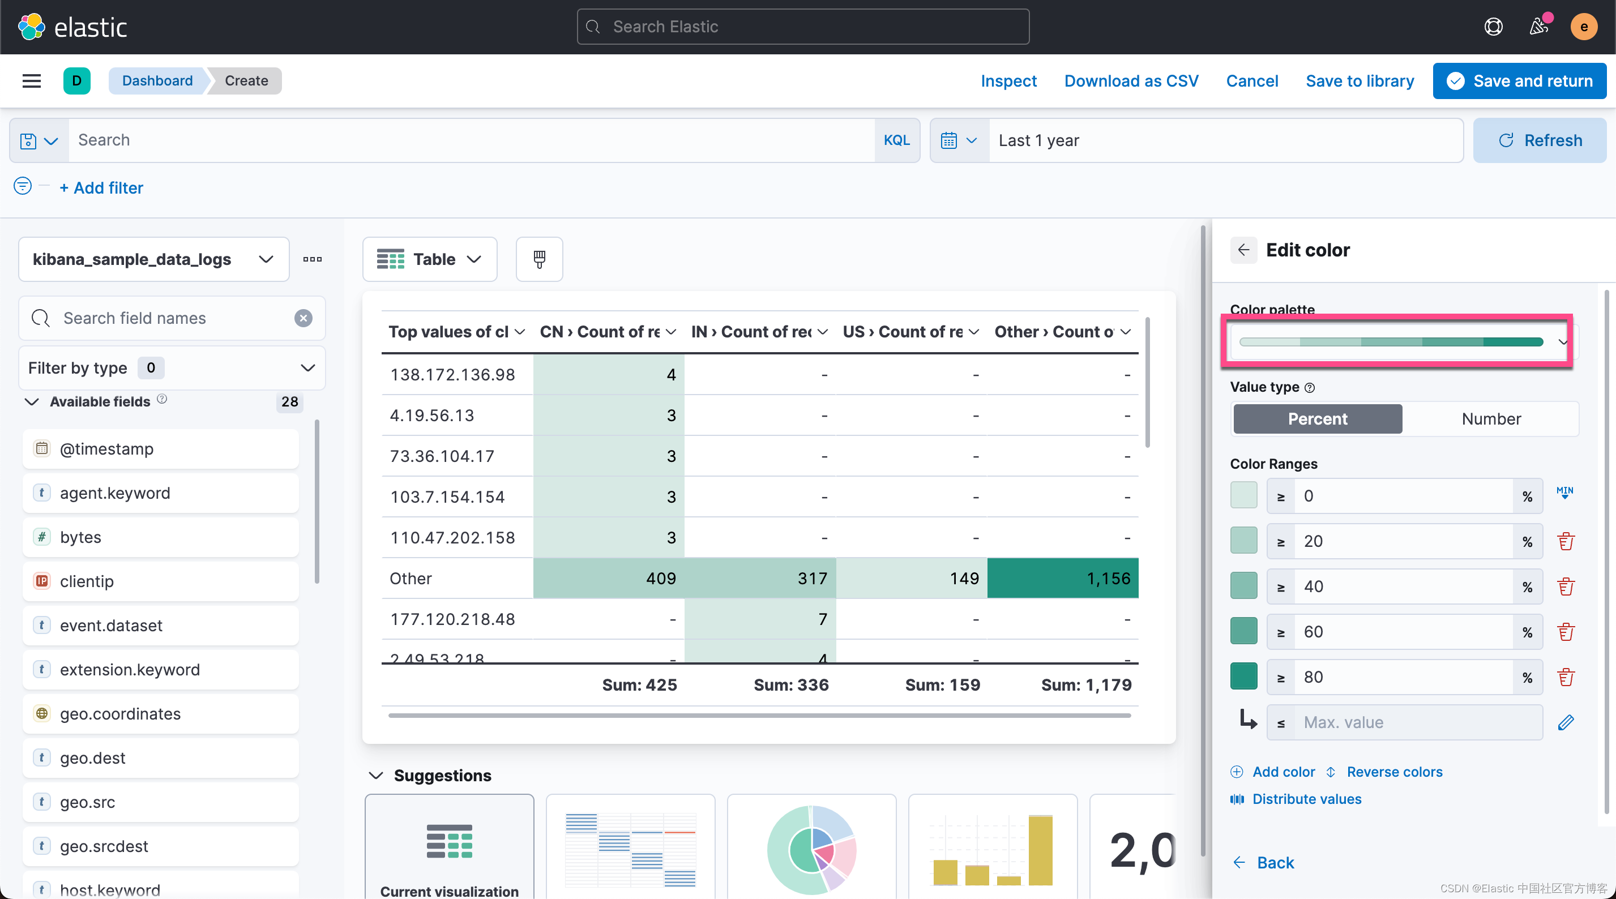Viewport: 1616px width, 899px height.
Task: Click the pencil icon beside Max. value
Action: point(1565,722)
